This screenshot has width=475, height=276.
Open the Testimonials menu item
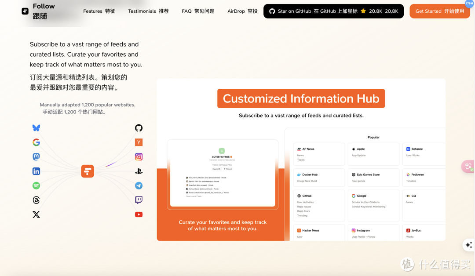[148, 11]
